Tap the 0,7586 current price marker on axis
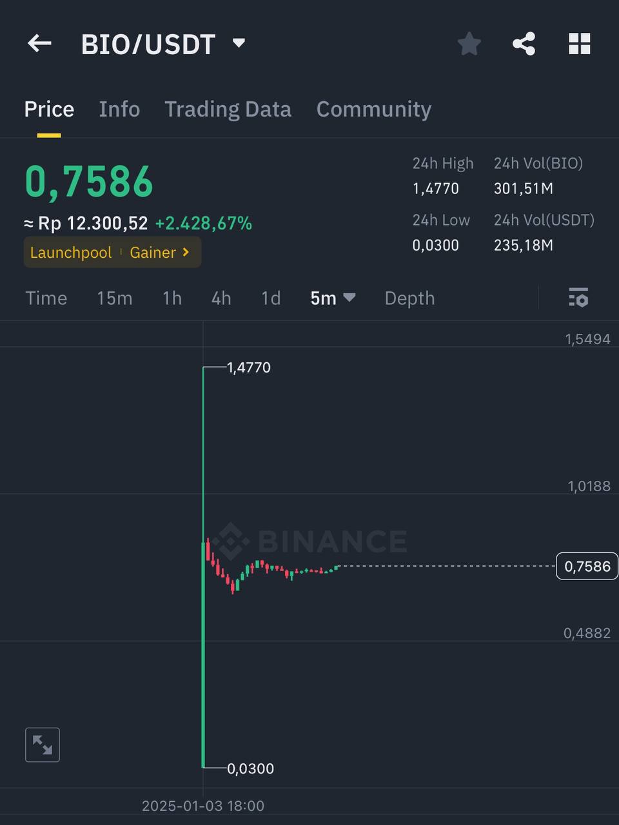Image resolution: width=619 pixels, height=825 pixels. pyautogui.click(x=587, y=566)
